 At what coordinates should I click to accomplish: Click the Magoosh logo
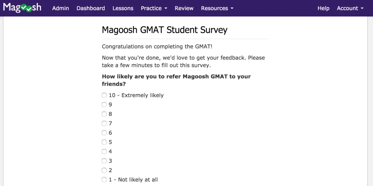pos(22,7)
